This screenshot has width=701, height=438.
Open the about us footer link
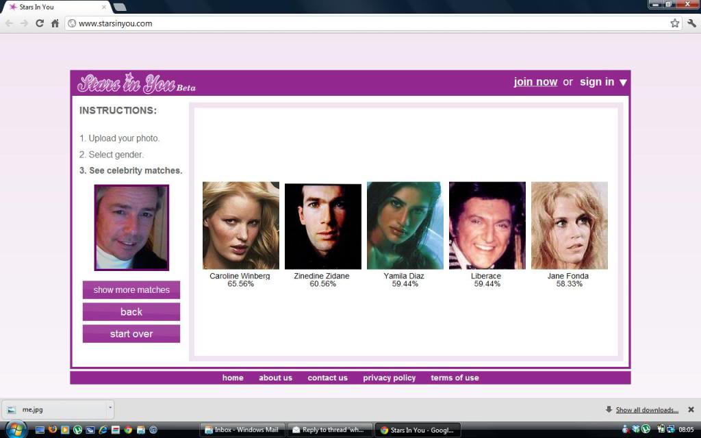[275, 378]
